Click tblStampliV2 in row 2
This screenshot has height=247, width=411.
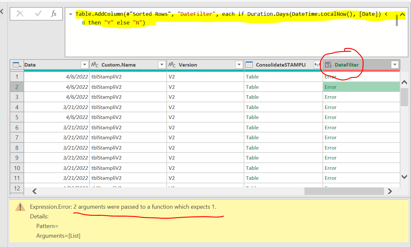(107, 87)
